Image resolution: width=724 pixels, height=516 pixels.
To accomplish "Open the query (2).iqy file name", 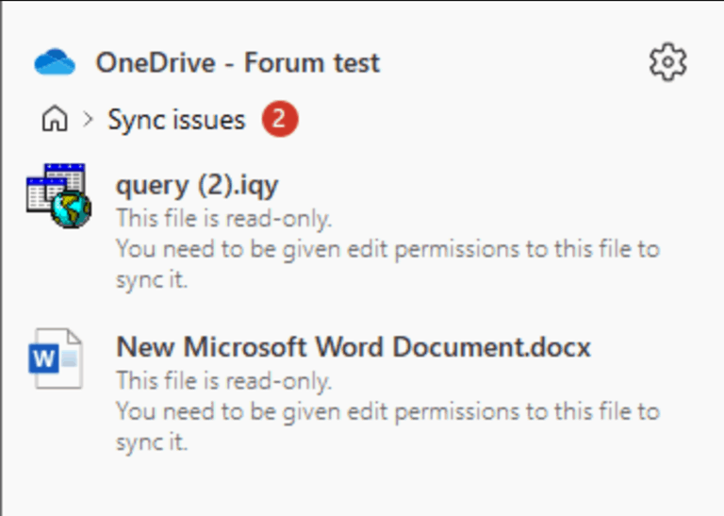I will pos(197,184).
